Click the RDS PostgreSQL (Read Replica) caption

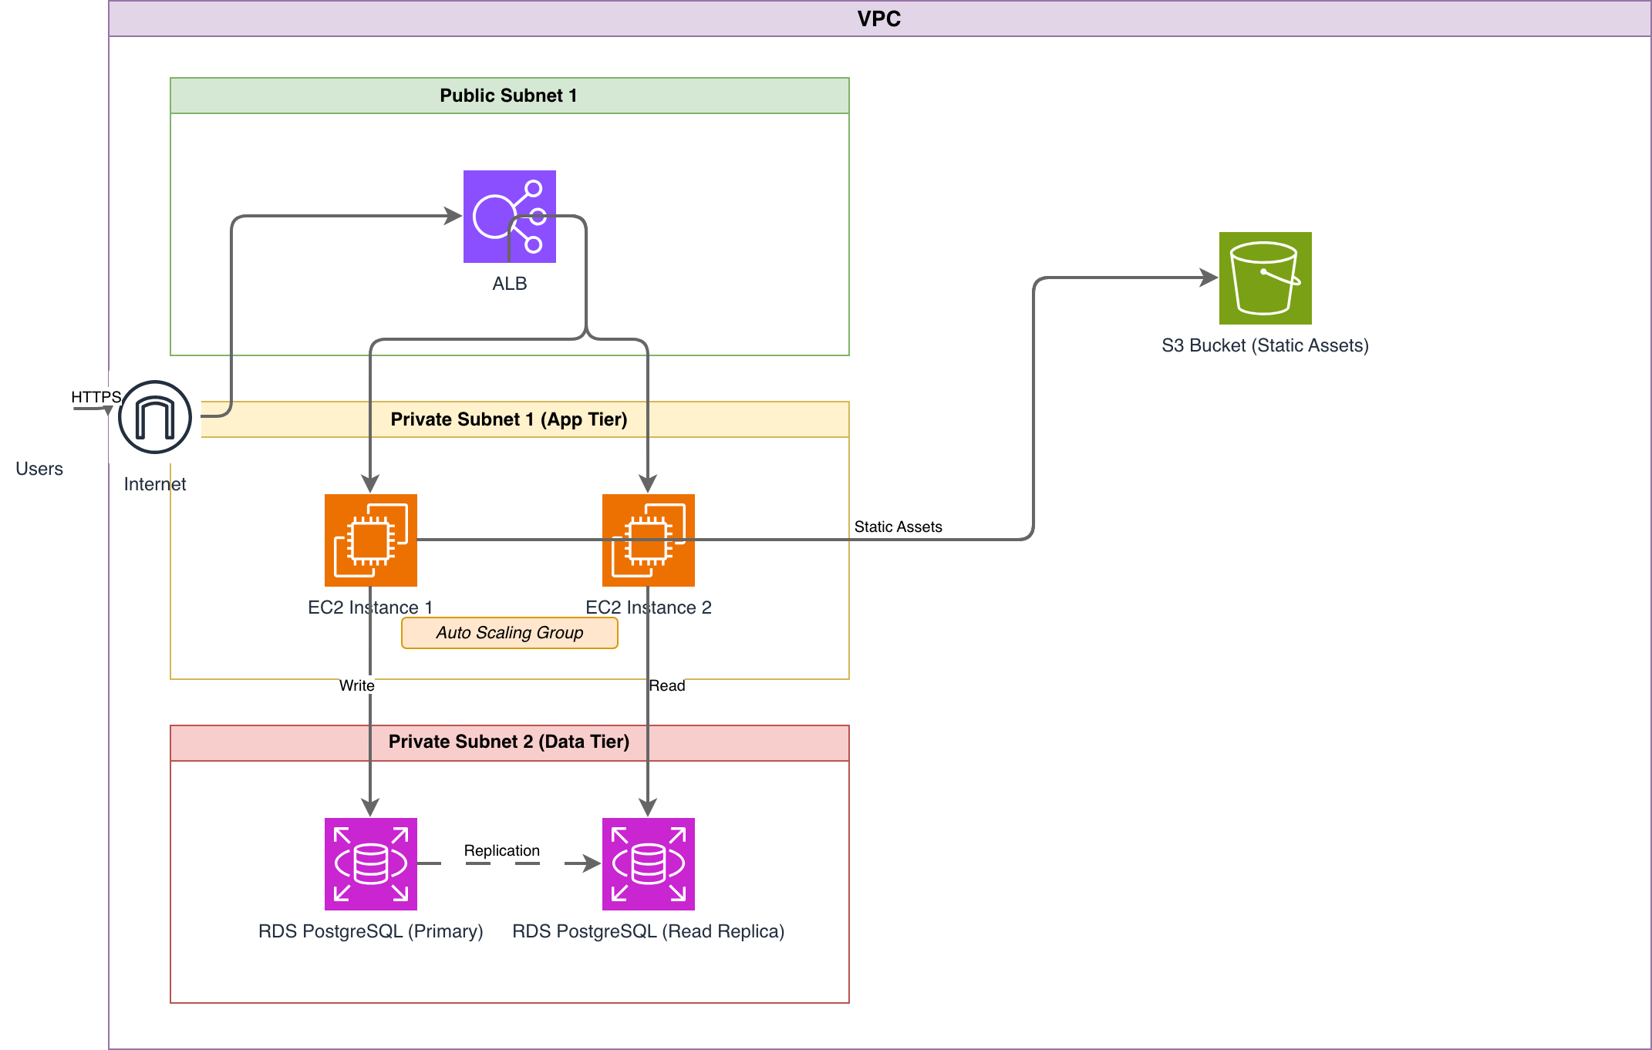pos(649,931)
